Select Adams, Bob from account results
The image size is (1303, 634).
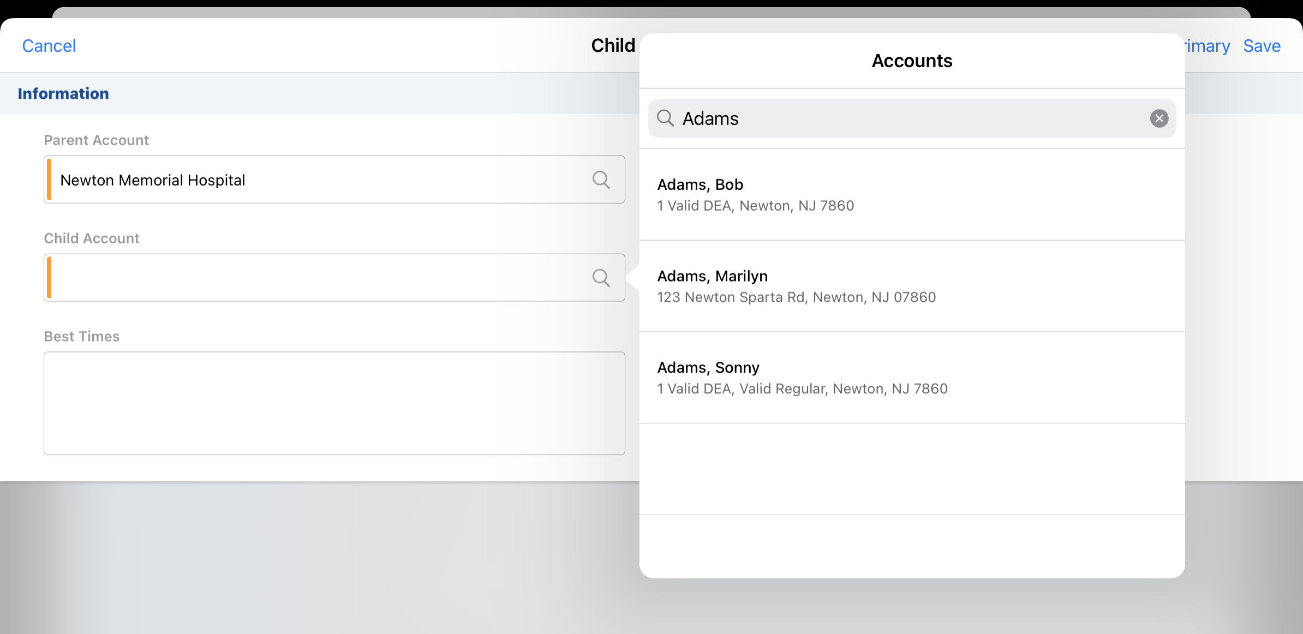coord(700,184)
